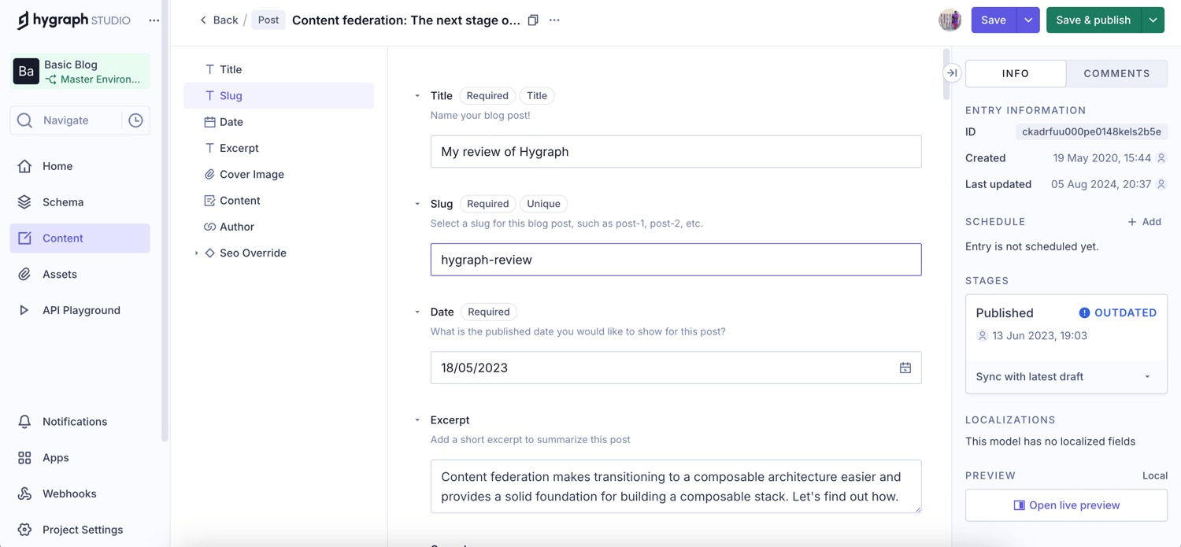Jump to Slug field in outline
Viewport: 1181px width, 547px height.
coord(279,96)
